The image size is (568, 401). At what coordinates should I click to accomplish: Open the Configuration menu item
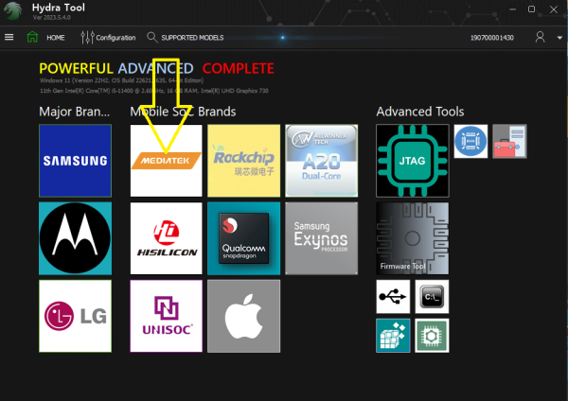[x=115, y=38]
